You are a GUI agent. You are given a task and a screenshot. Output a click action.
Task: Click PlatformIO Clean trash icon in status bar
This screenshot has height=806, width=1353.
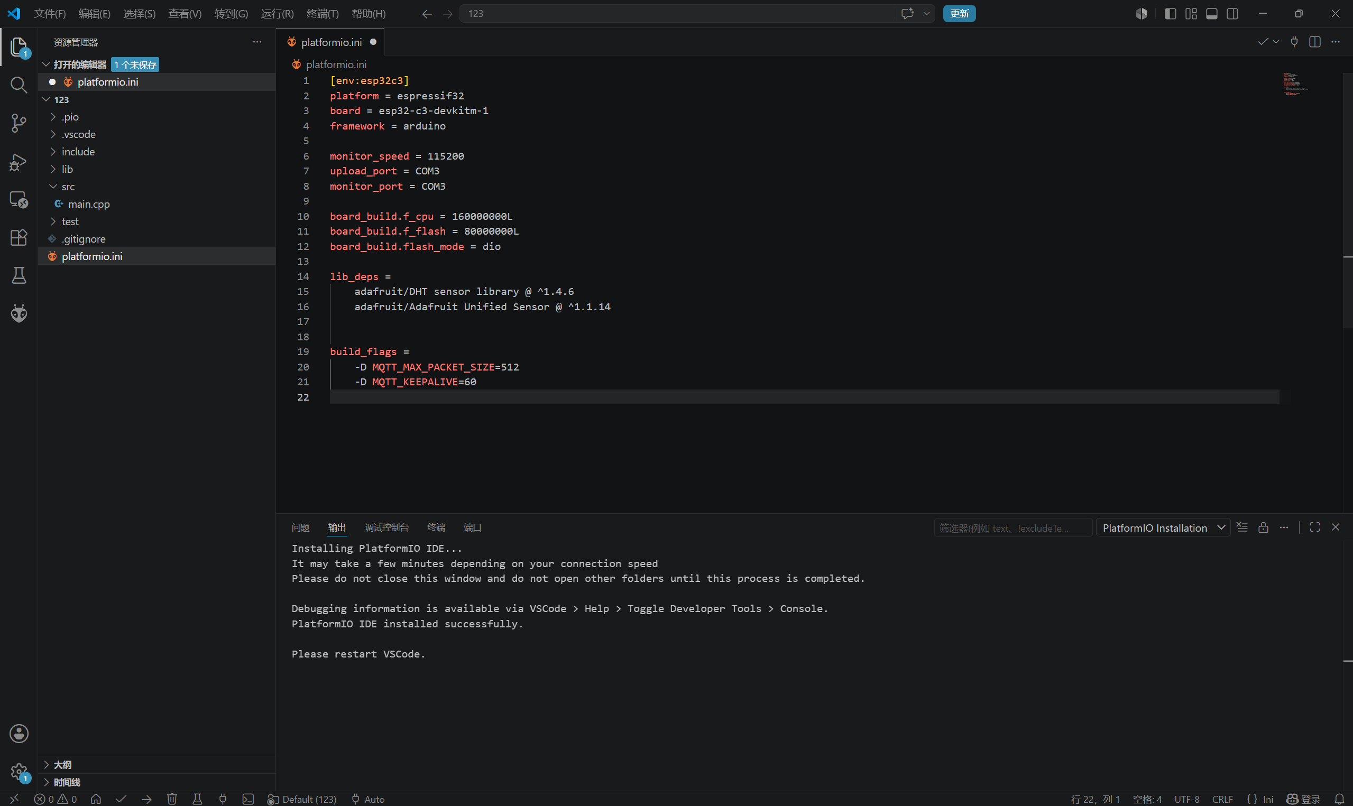click(x=172, y=799)
